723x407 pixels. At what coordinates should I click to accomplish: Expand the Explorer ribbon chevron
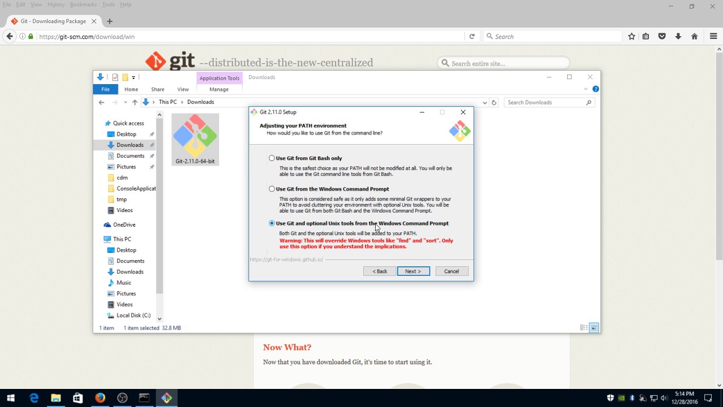(x=586, y=89)
